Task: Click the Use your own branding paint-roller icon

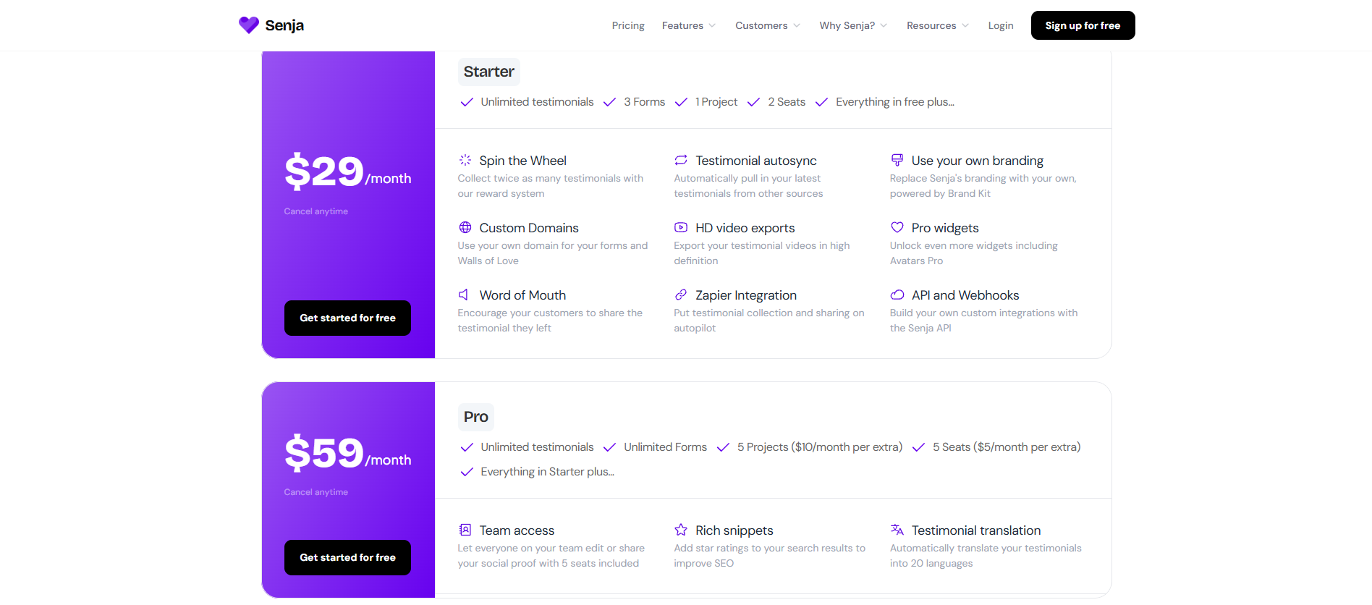Action: coord(897,160)
